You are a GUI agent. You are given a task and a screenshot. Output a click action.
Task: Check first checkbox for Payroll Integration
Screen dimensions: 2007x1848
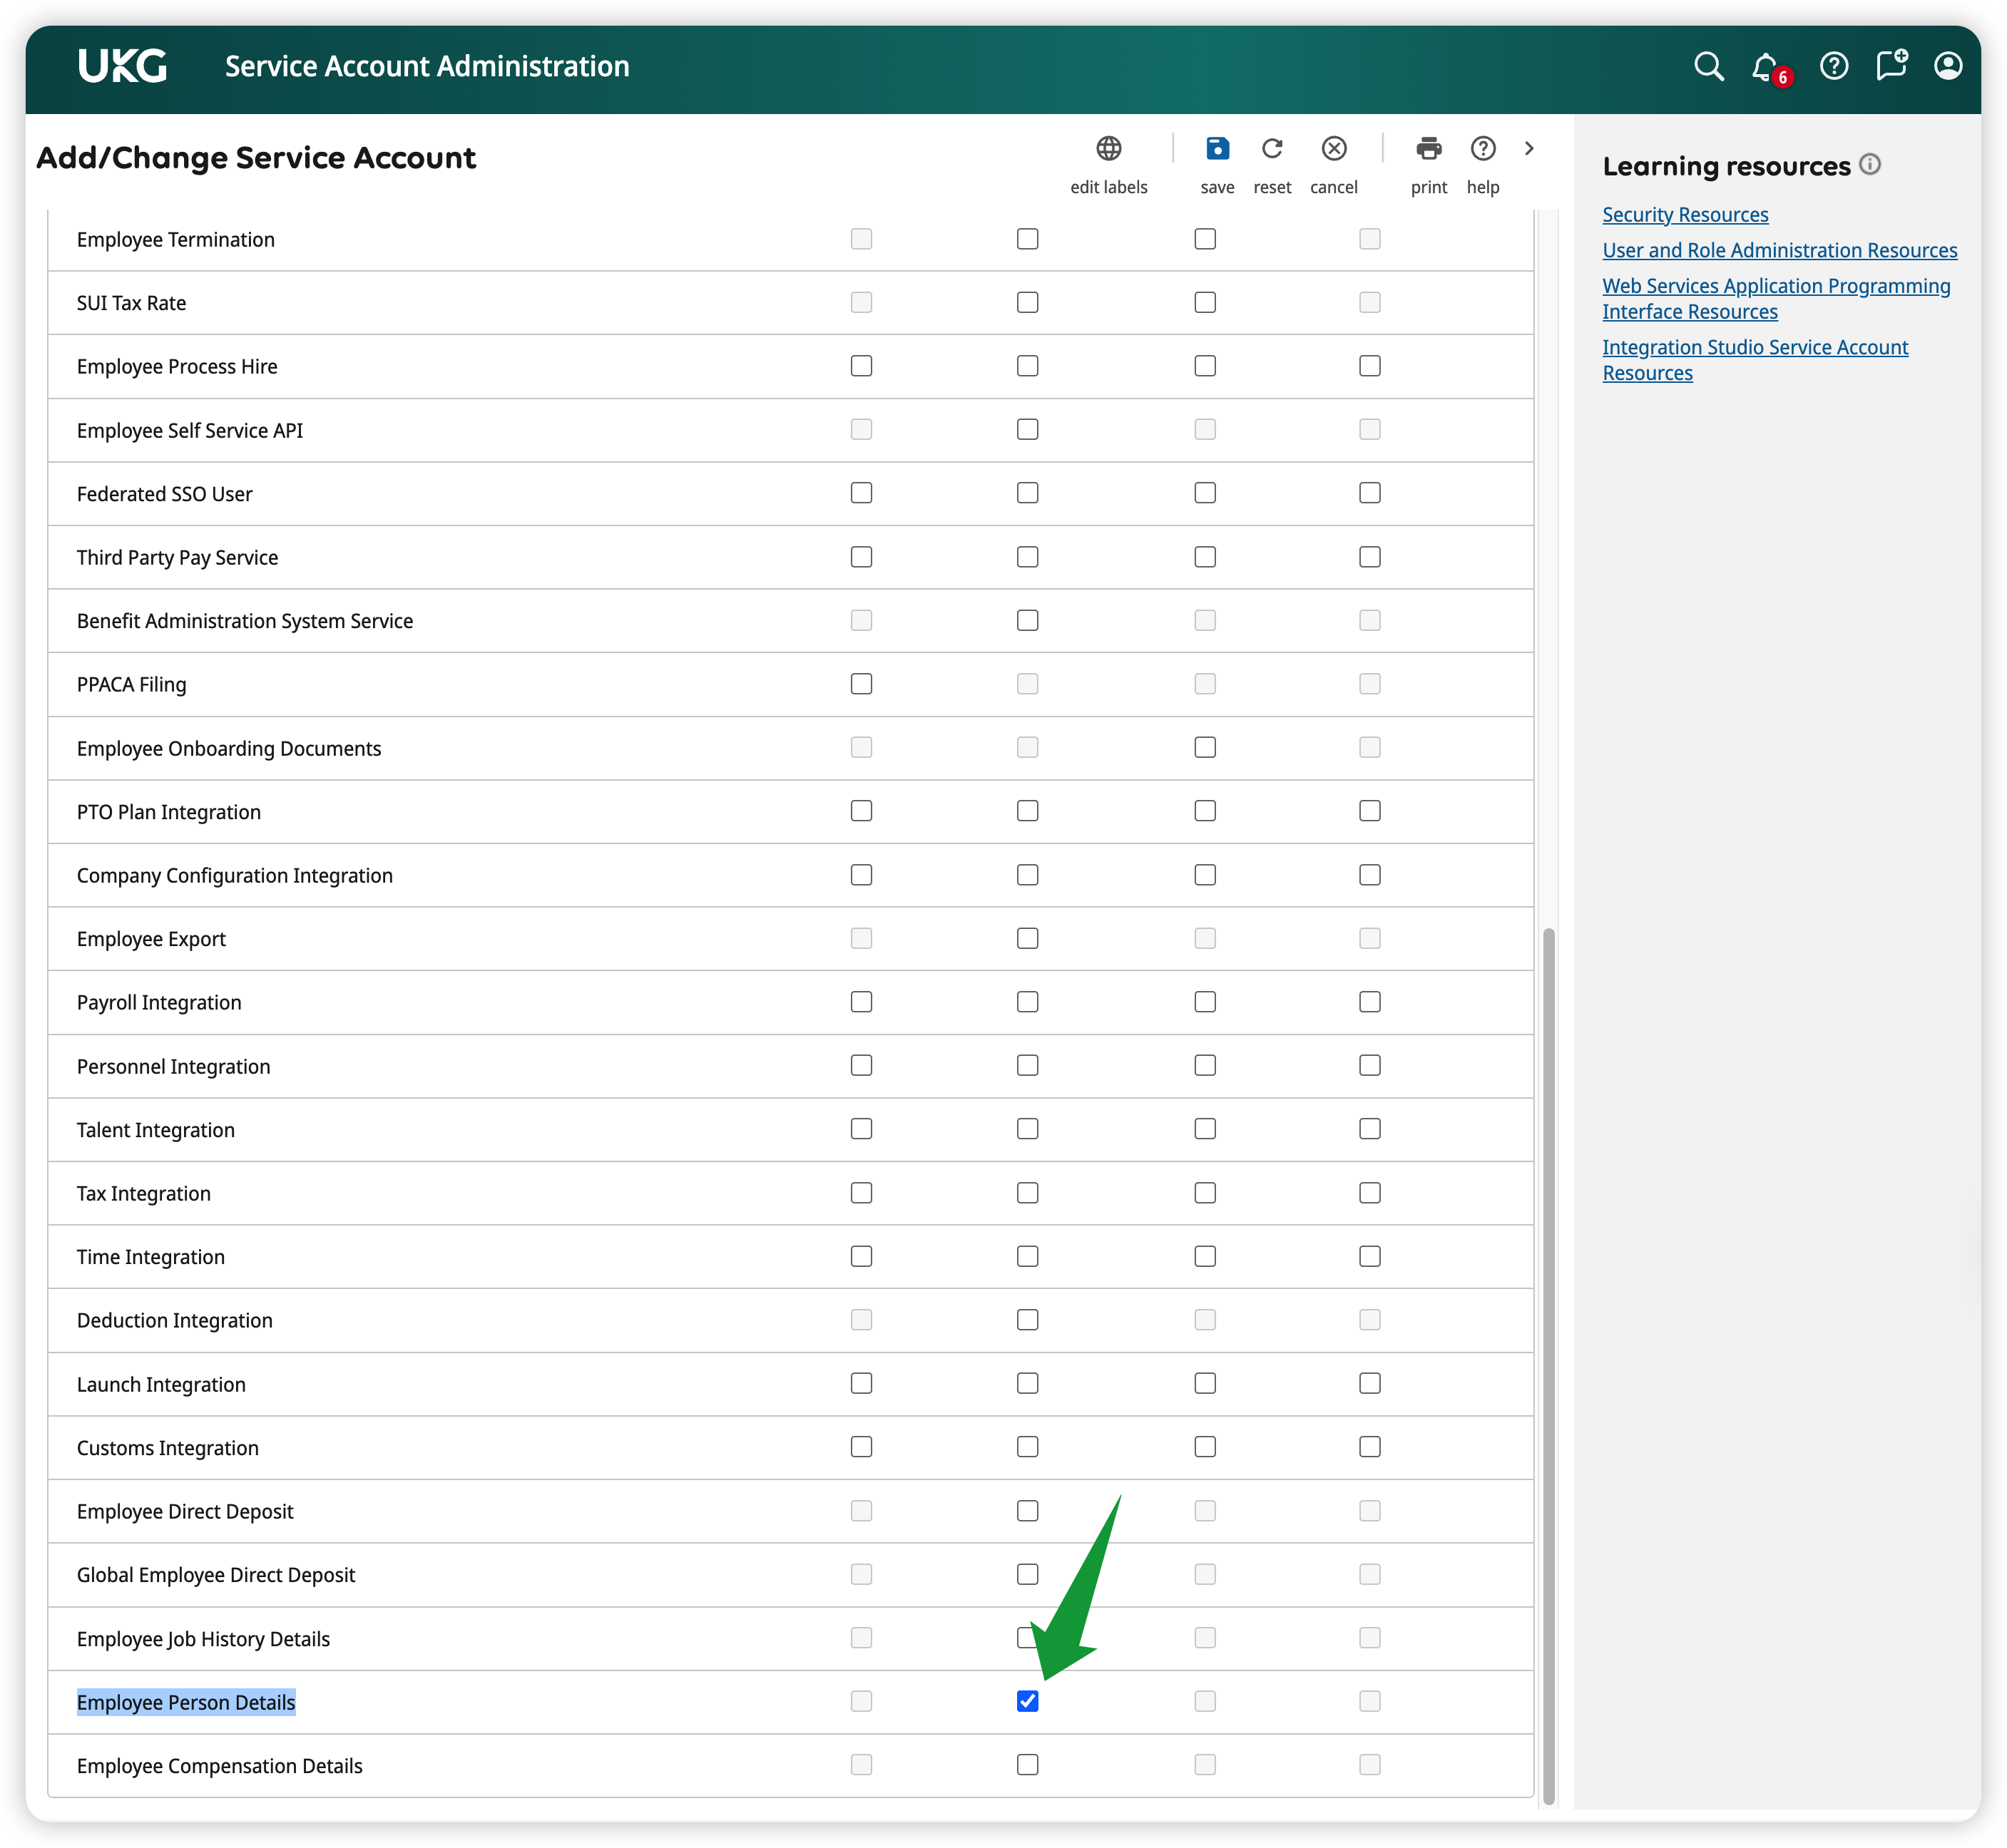[862, 1002]
